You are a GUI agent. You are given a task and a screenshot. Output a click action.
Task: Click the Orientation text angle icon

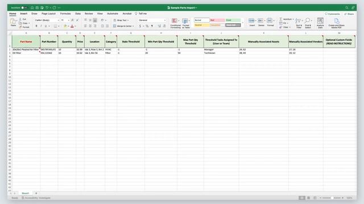[x=102, y=20]
